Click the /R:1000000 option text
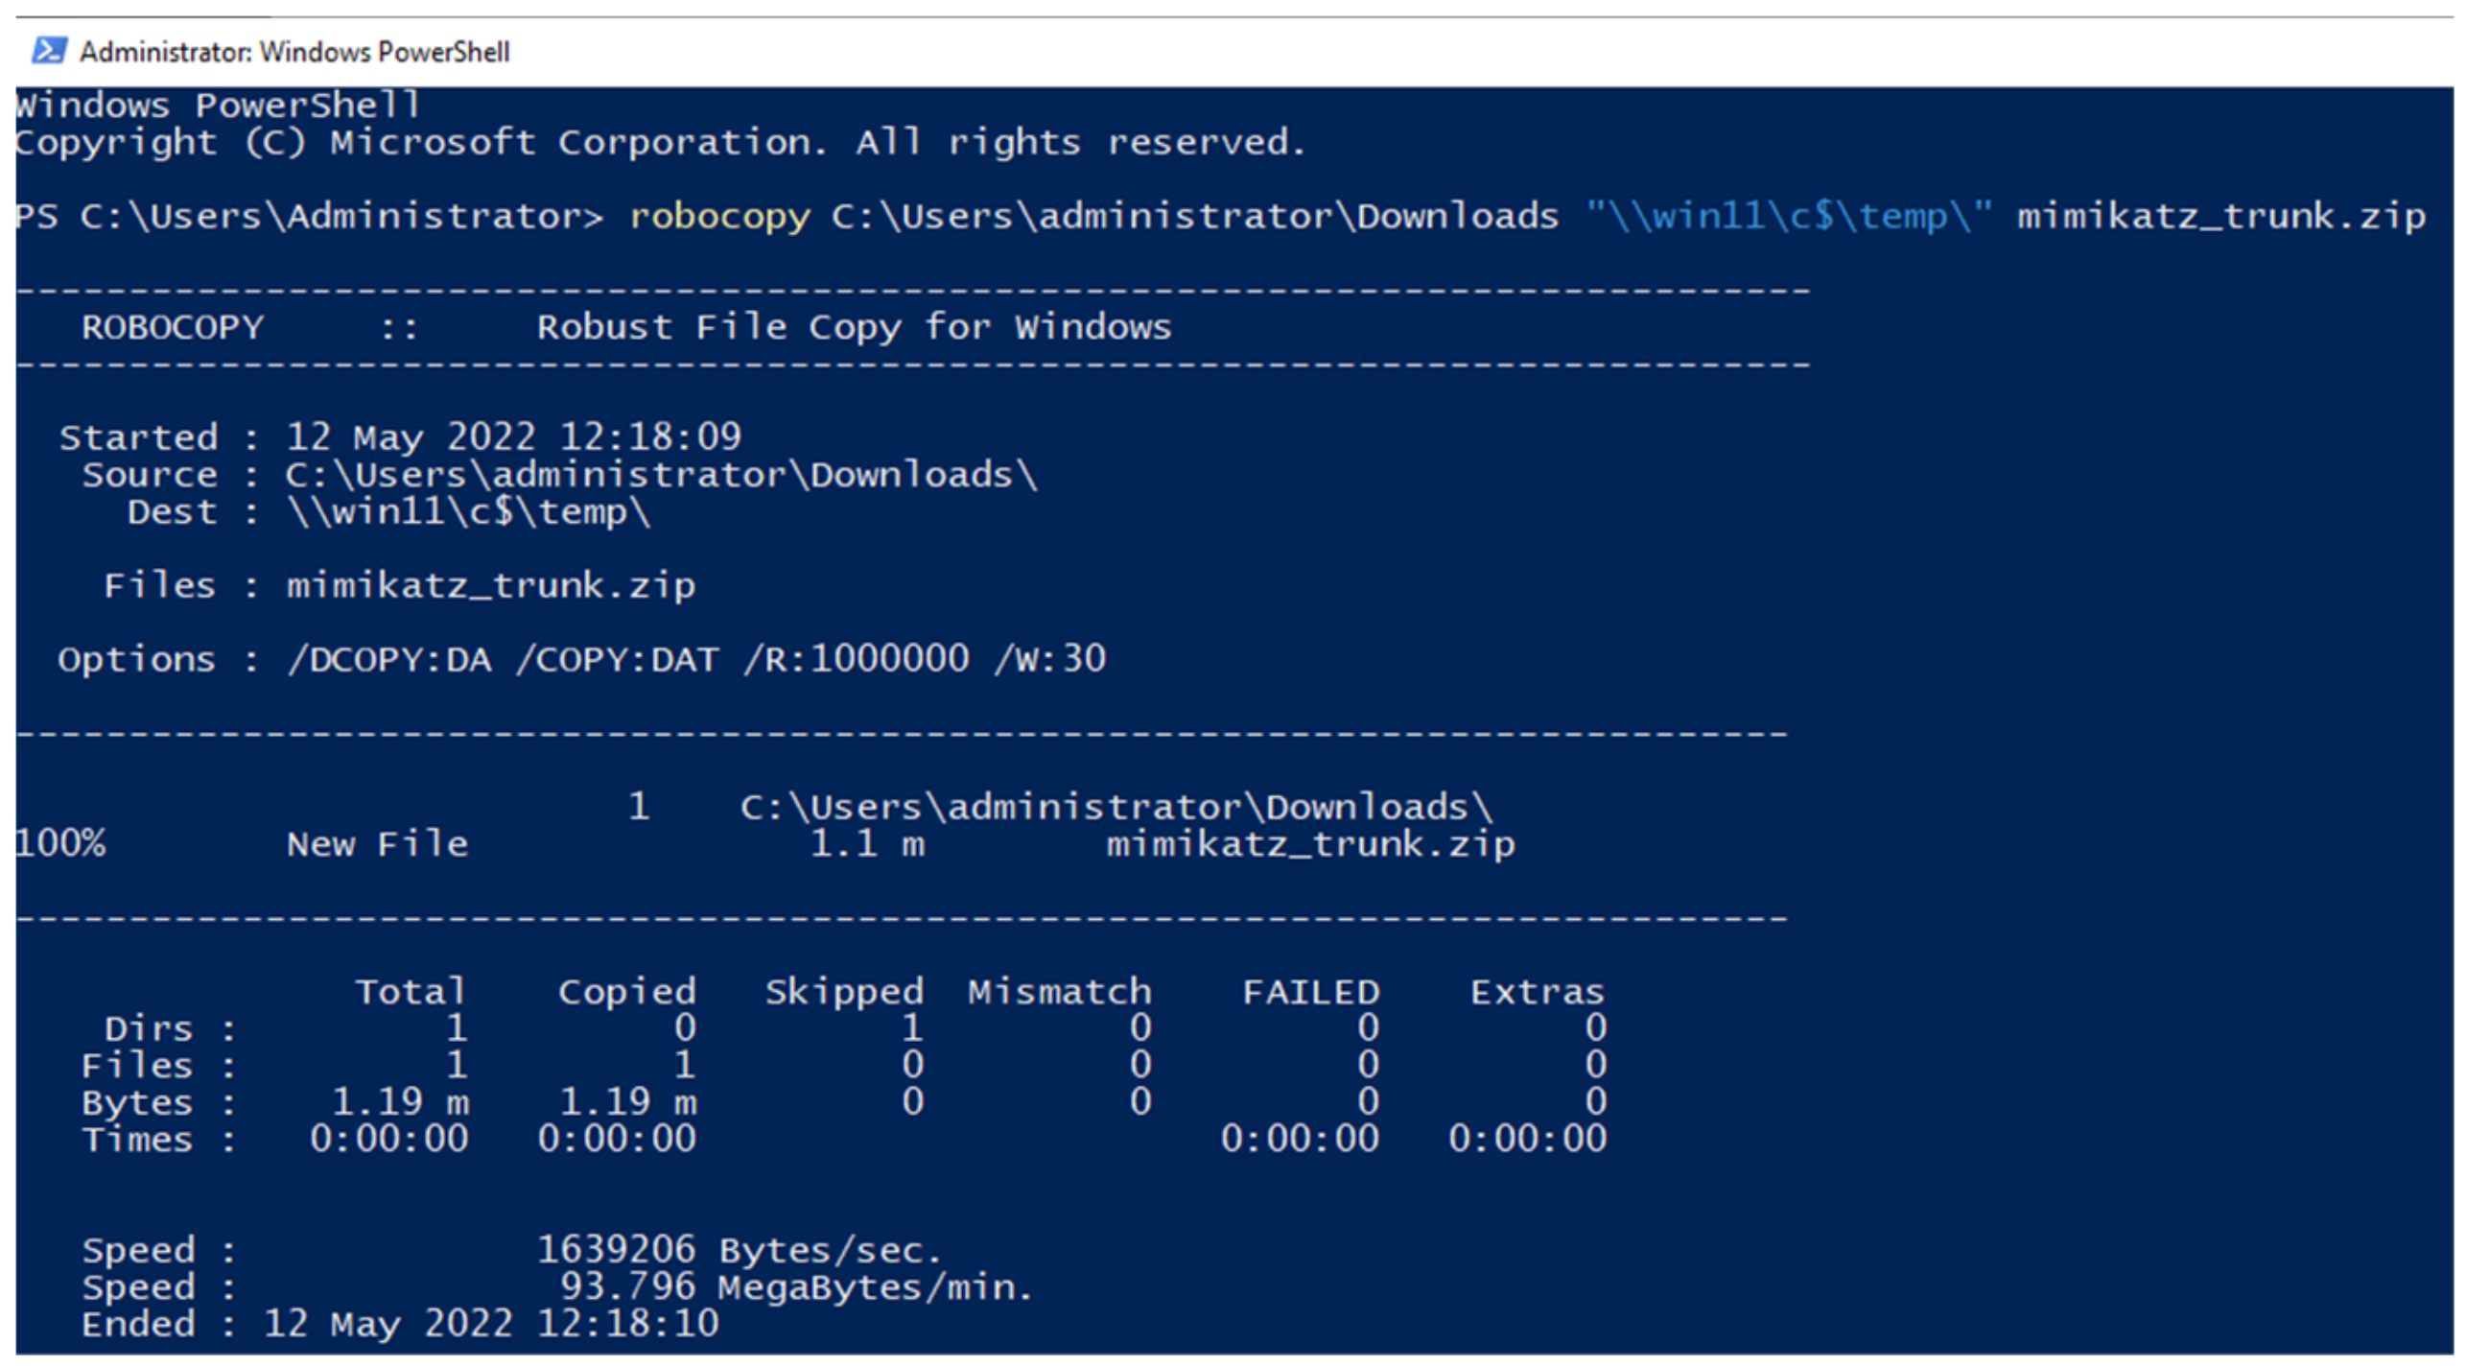 pyautogui.click(x=856, y=659)
